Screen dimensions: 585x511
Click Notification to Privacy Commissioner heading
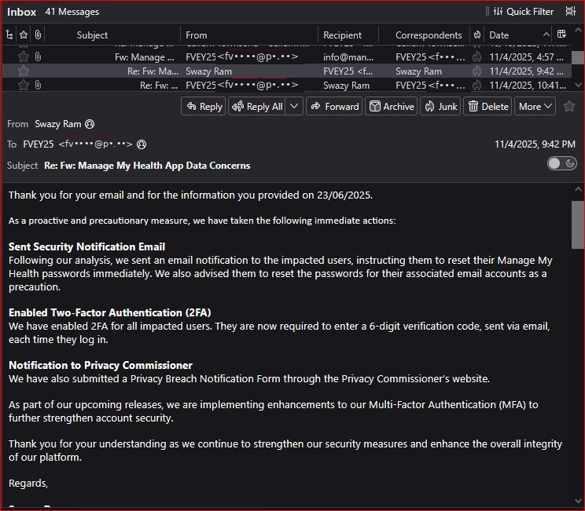point(101,365)
